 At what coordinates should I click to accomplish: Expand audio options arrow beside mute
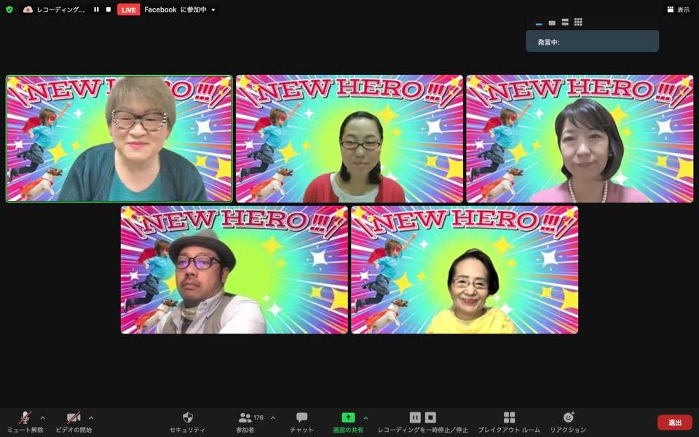(42, 418)
